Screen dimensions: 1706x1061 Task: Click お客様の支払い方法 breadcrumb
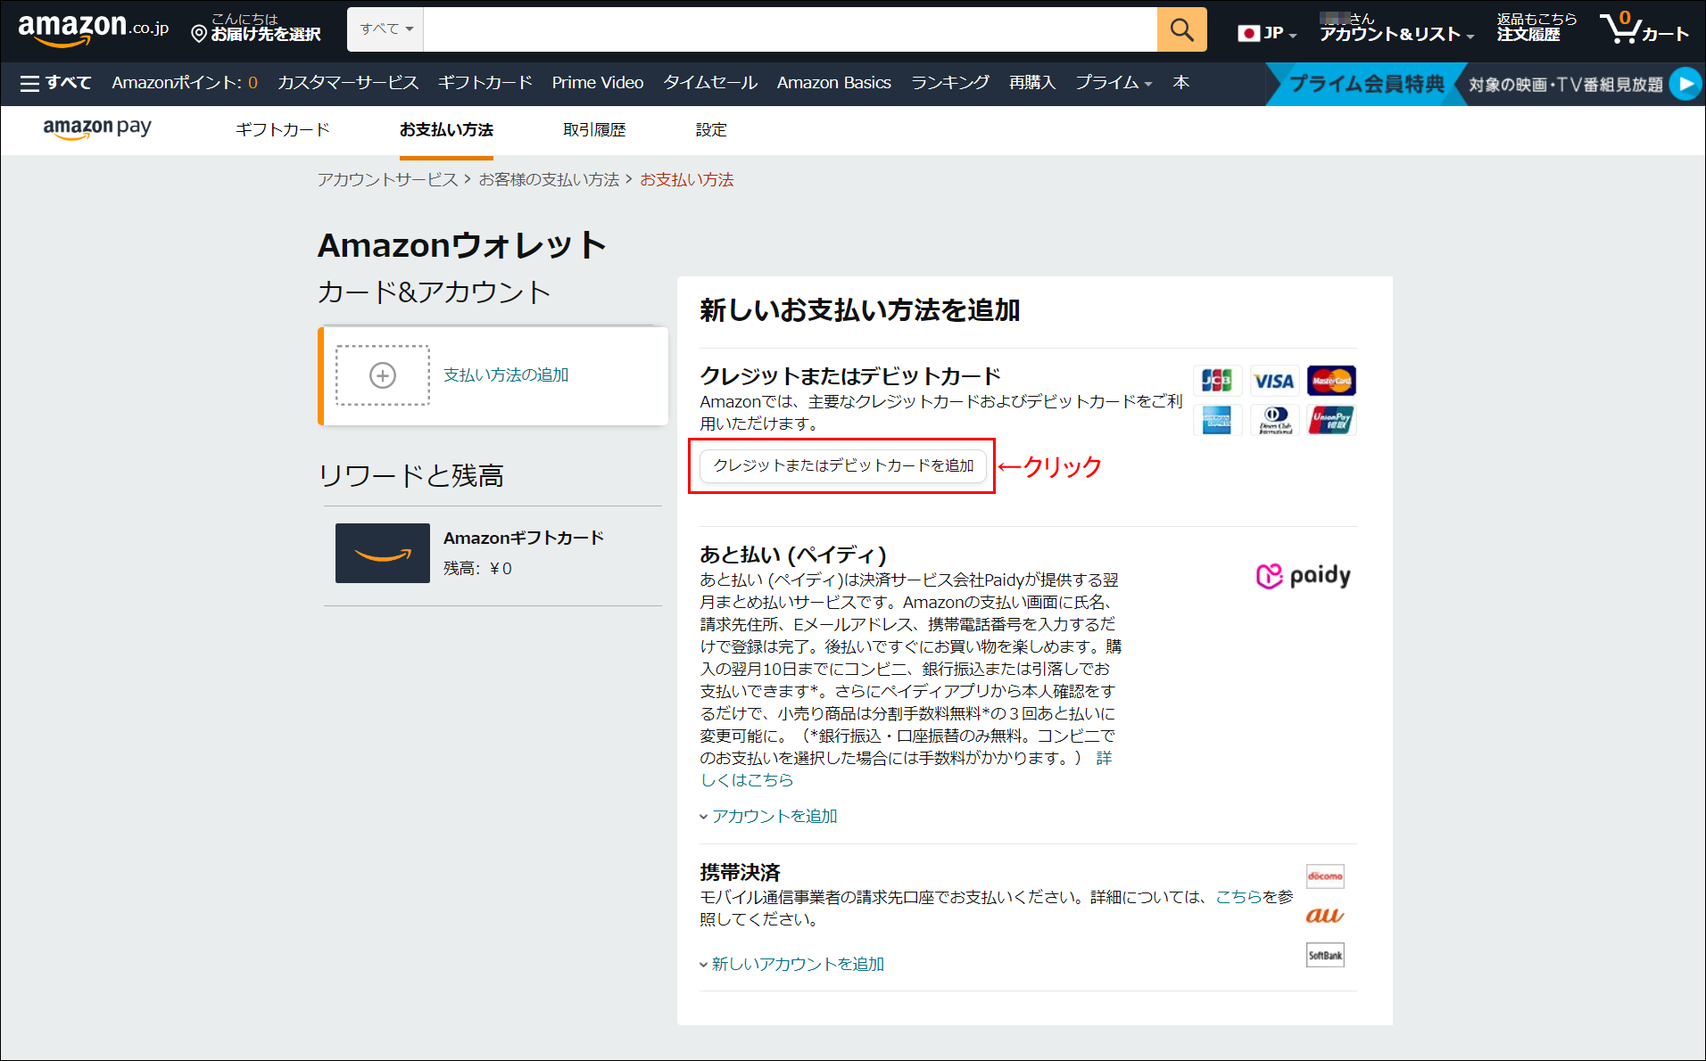[549, 180]
